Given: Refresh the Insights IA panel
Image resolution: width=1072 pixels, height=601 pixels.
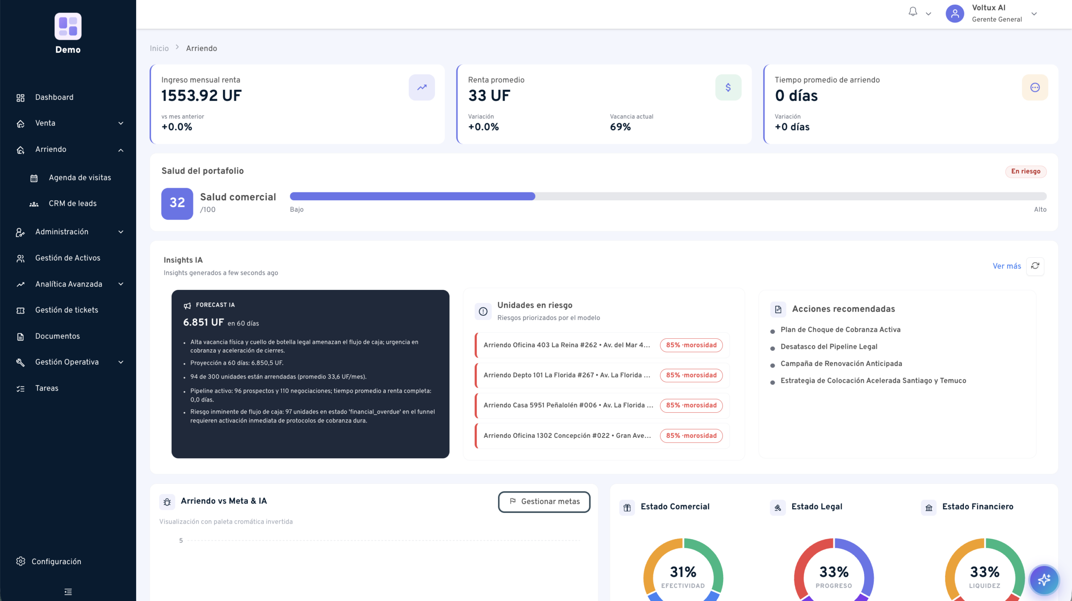Looking at the screenshot, I should [1035, 266].
